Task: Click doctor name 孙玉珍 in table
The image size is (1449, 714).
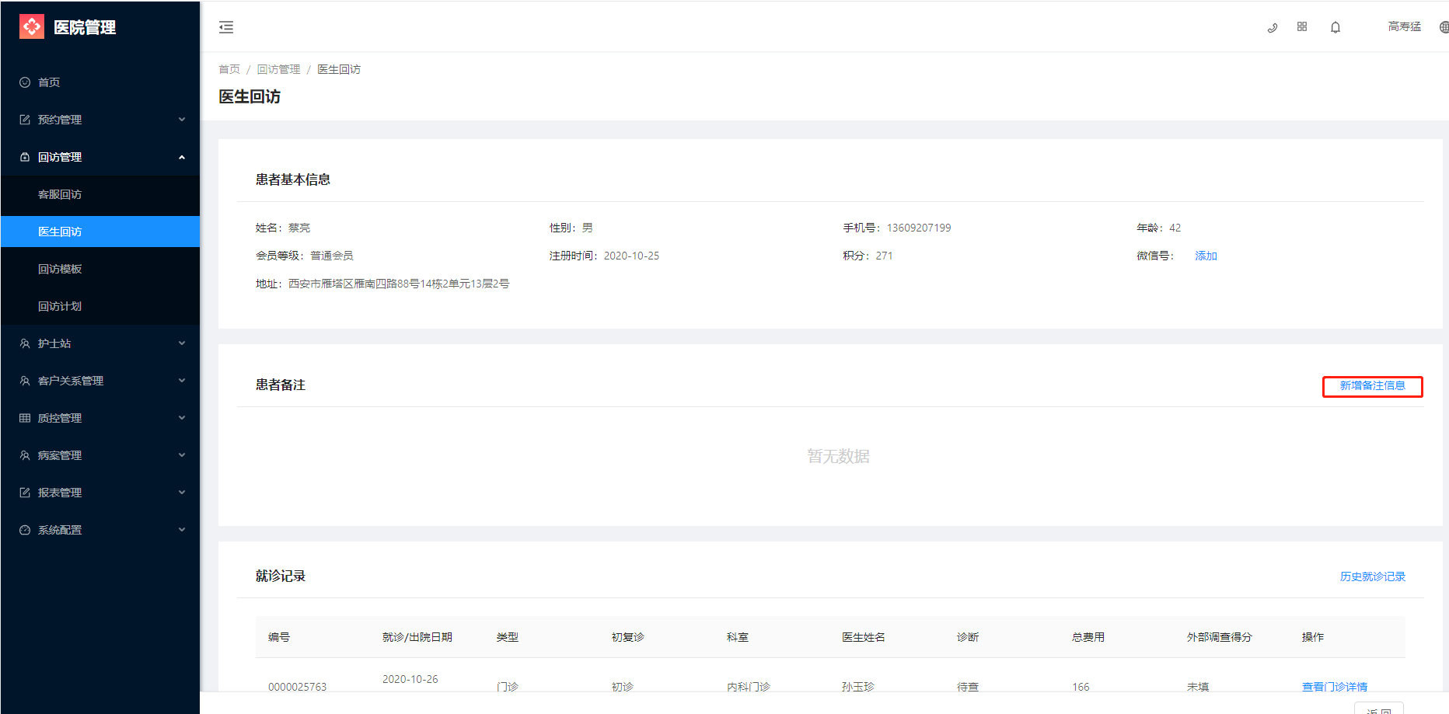Action: pyautogui.click(x=858, y=687)
